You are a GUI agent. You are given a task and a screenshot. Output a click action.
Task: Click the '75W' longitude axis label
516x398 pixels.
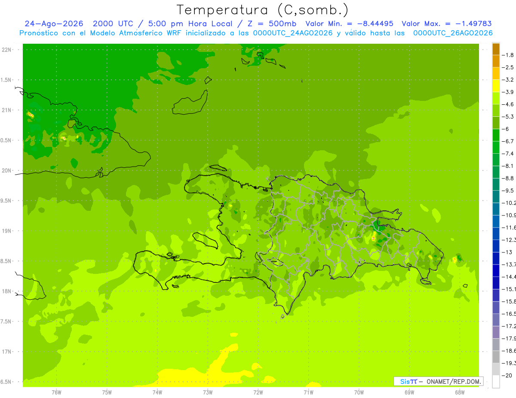pyautogui.click(x=107, y=392)
